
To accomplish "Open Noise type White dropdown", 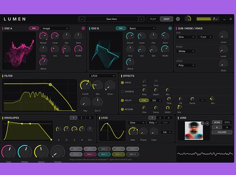I will point(186,51).
